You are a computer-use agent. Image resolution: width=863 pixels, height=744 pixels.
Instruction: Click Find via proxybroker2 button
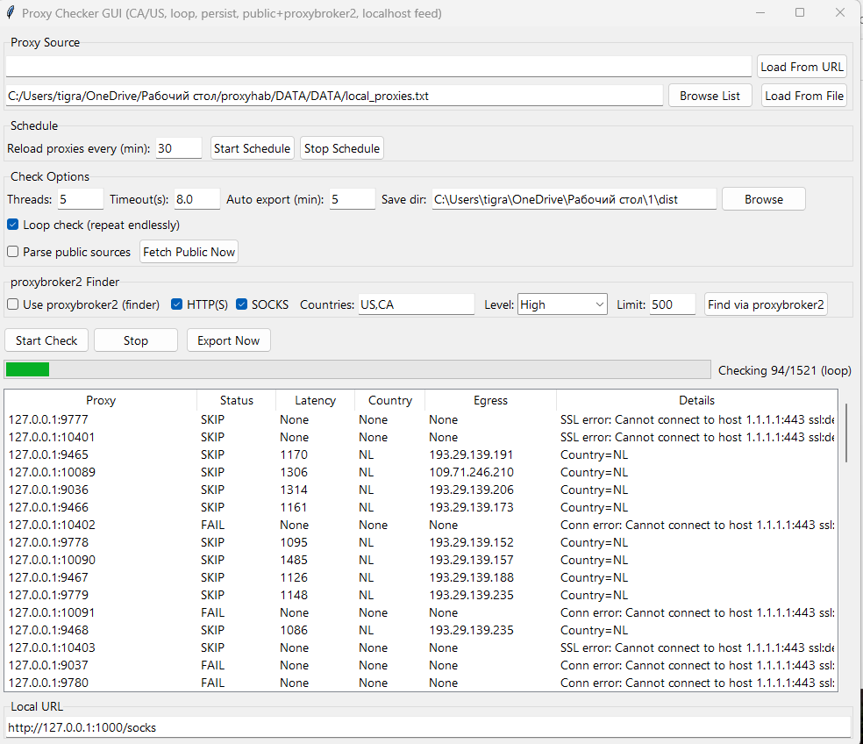click(766, 304)
